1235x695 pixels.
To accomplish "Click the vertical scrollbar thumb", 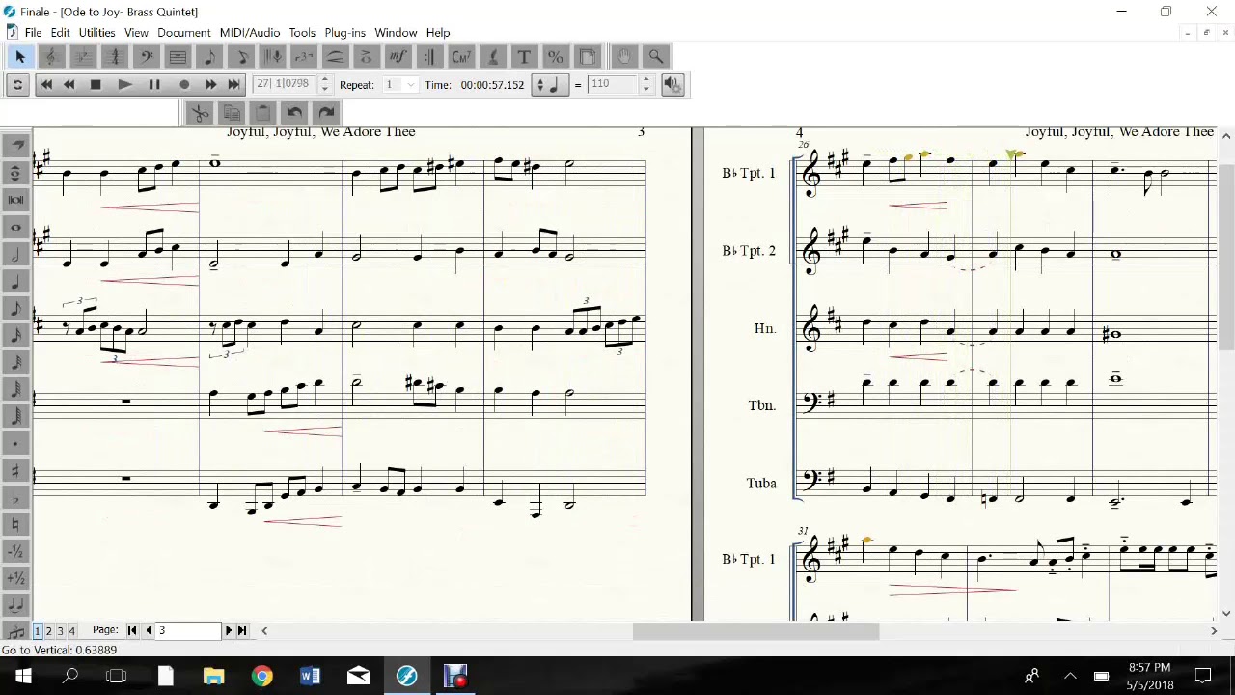I will [1226, 258].
